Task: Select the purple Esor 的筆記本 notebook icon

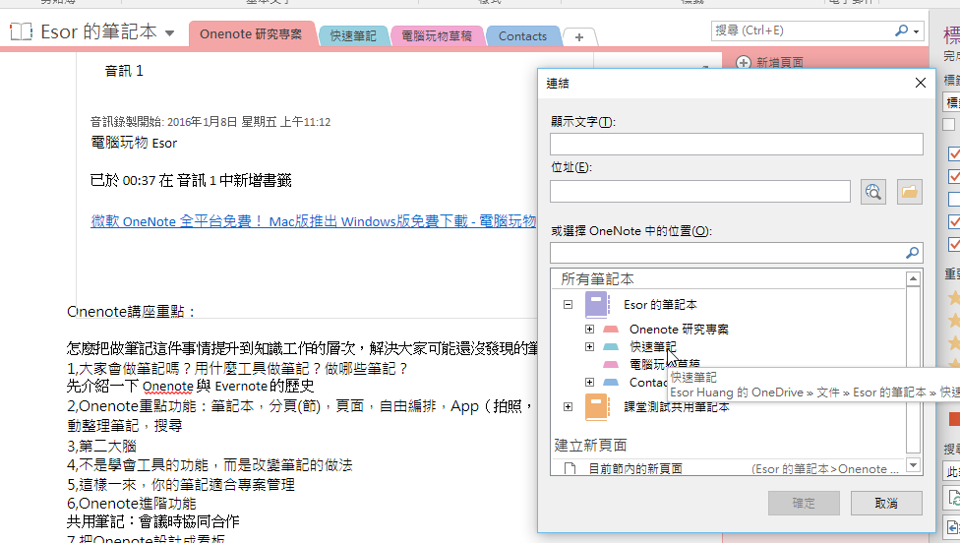Action: pyautogui.click(x=597, y=304)
